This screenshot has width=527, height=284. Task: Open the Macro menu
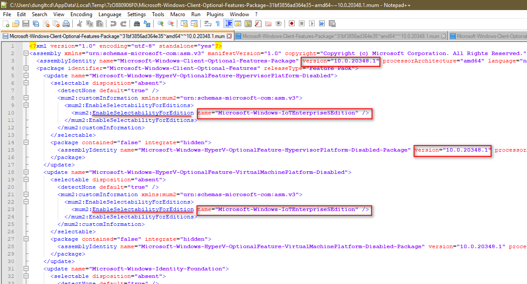178,14
